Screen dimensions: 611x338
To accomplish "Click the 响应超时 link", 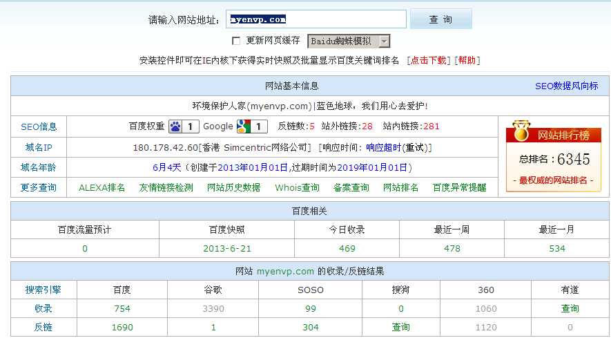I will tap(383, 147).
